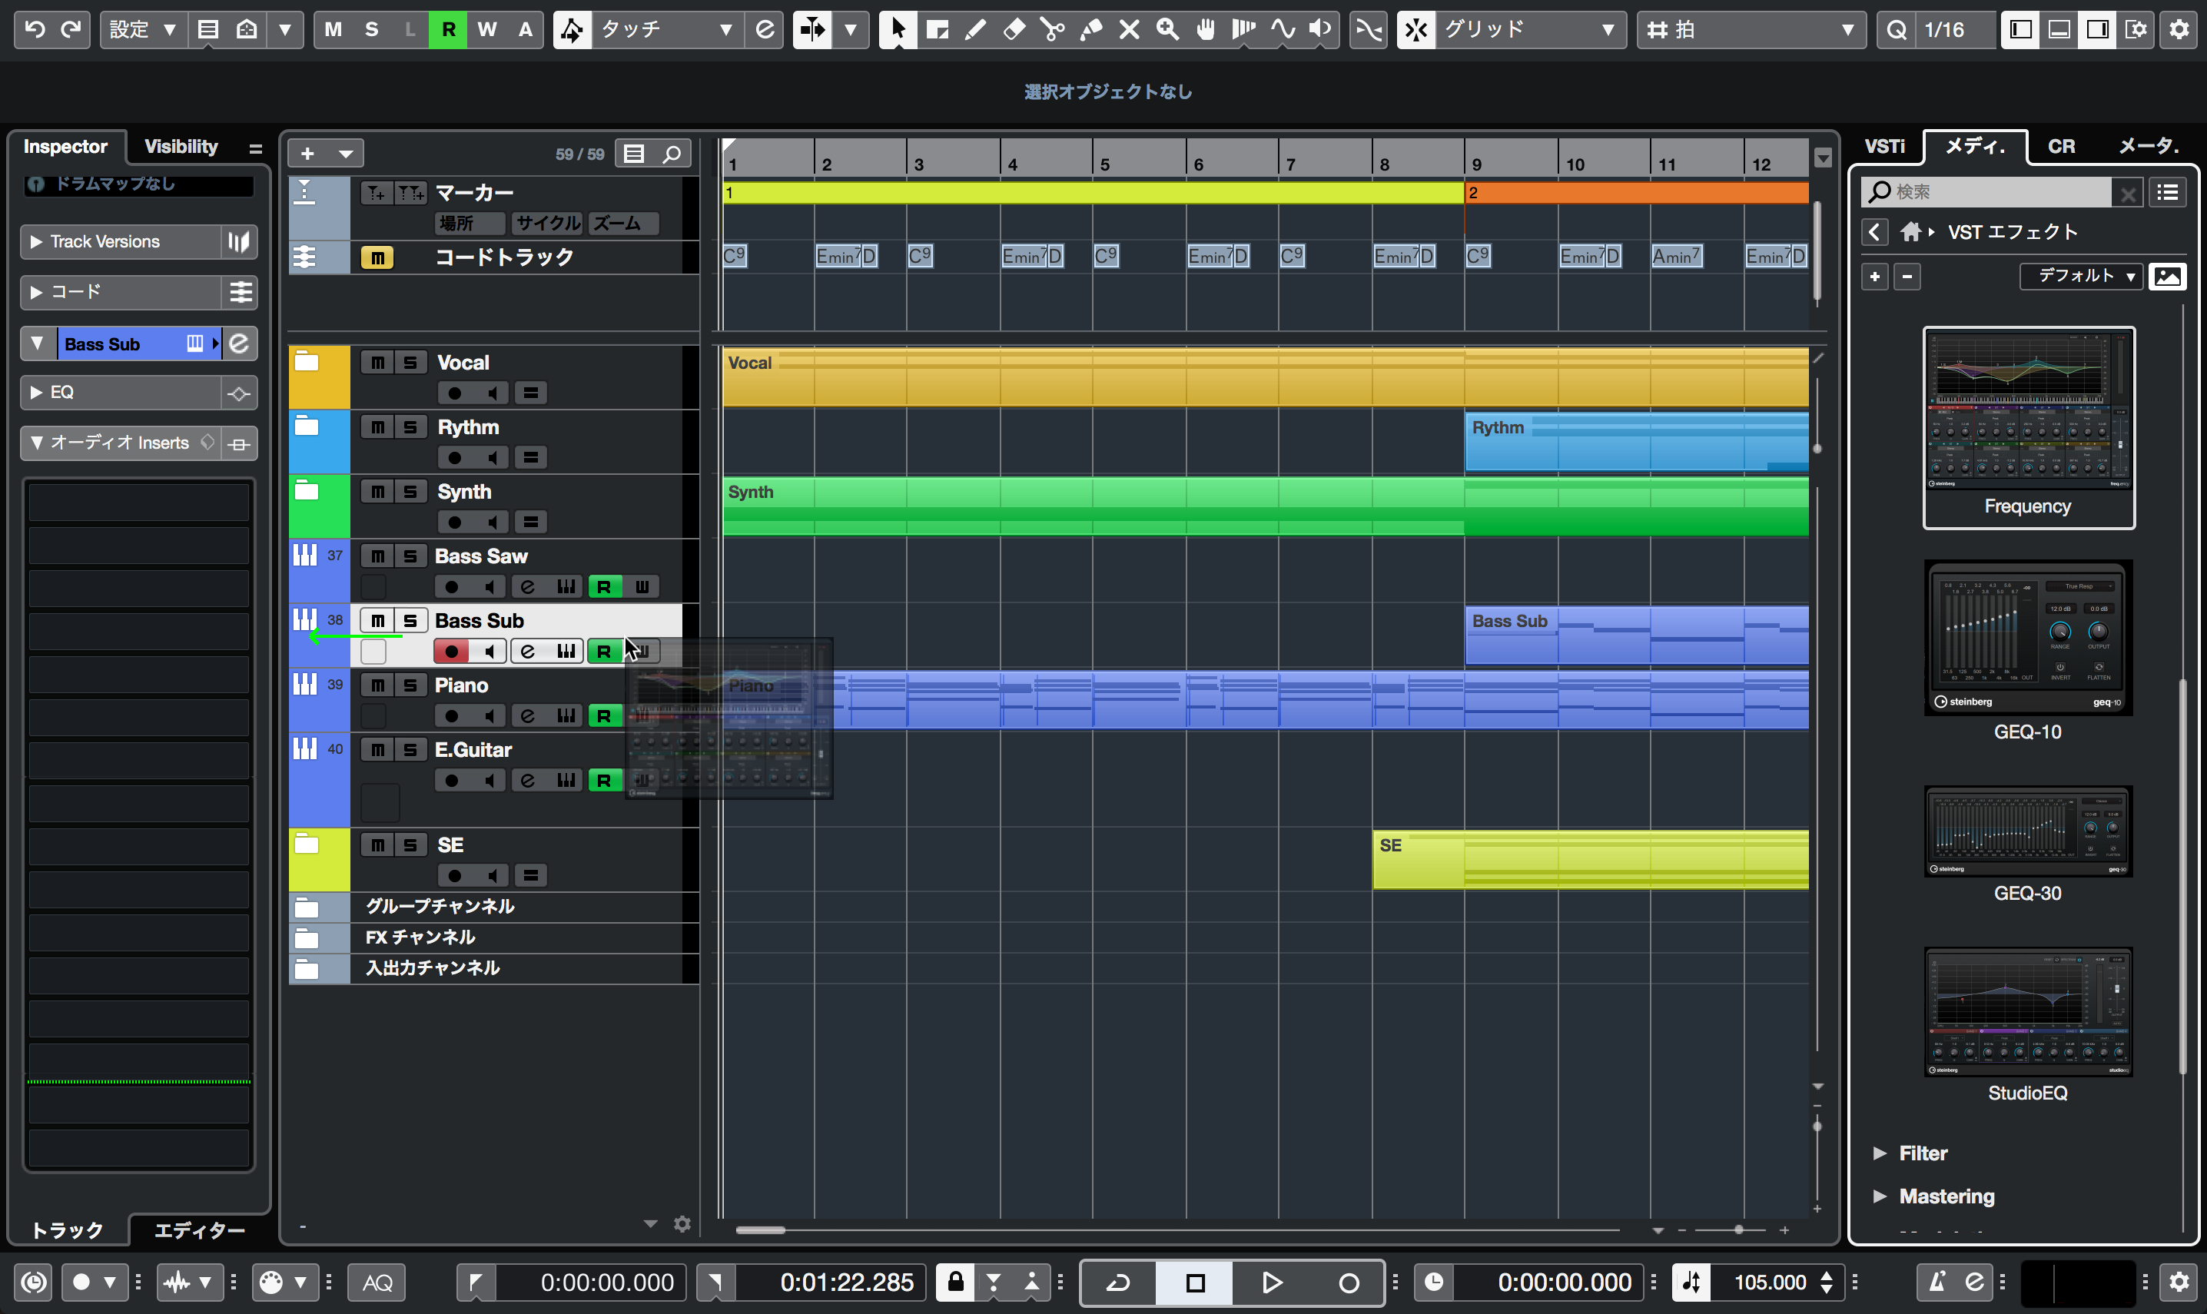Activate metronome click in transport bar
The image size is (2207, 1314).
click(1936, 1281)
